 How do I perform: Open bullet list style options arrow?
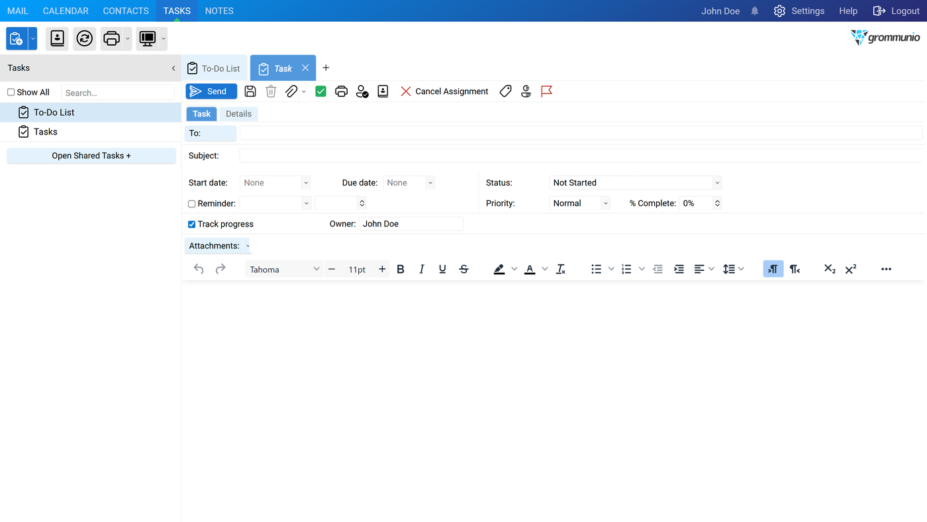click(x=611, y=269)
